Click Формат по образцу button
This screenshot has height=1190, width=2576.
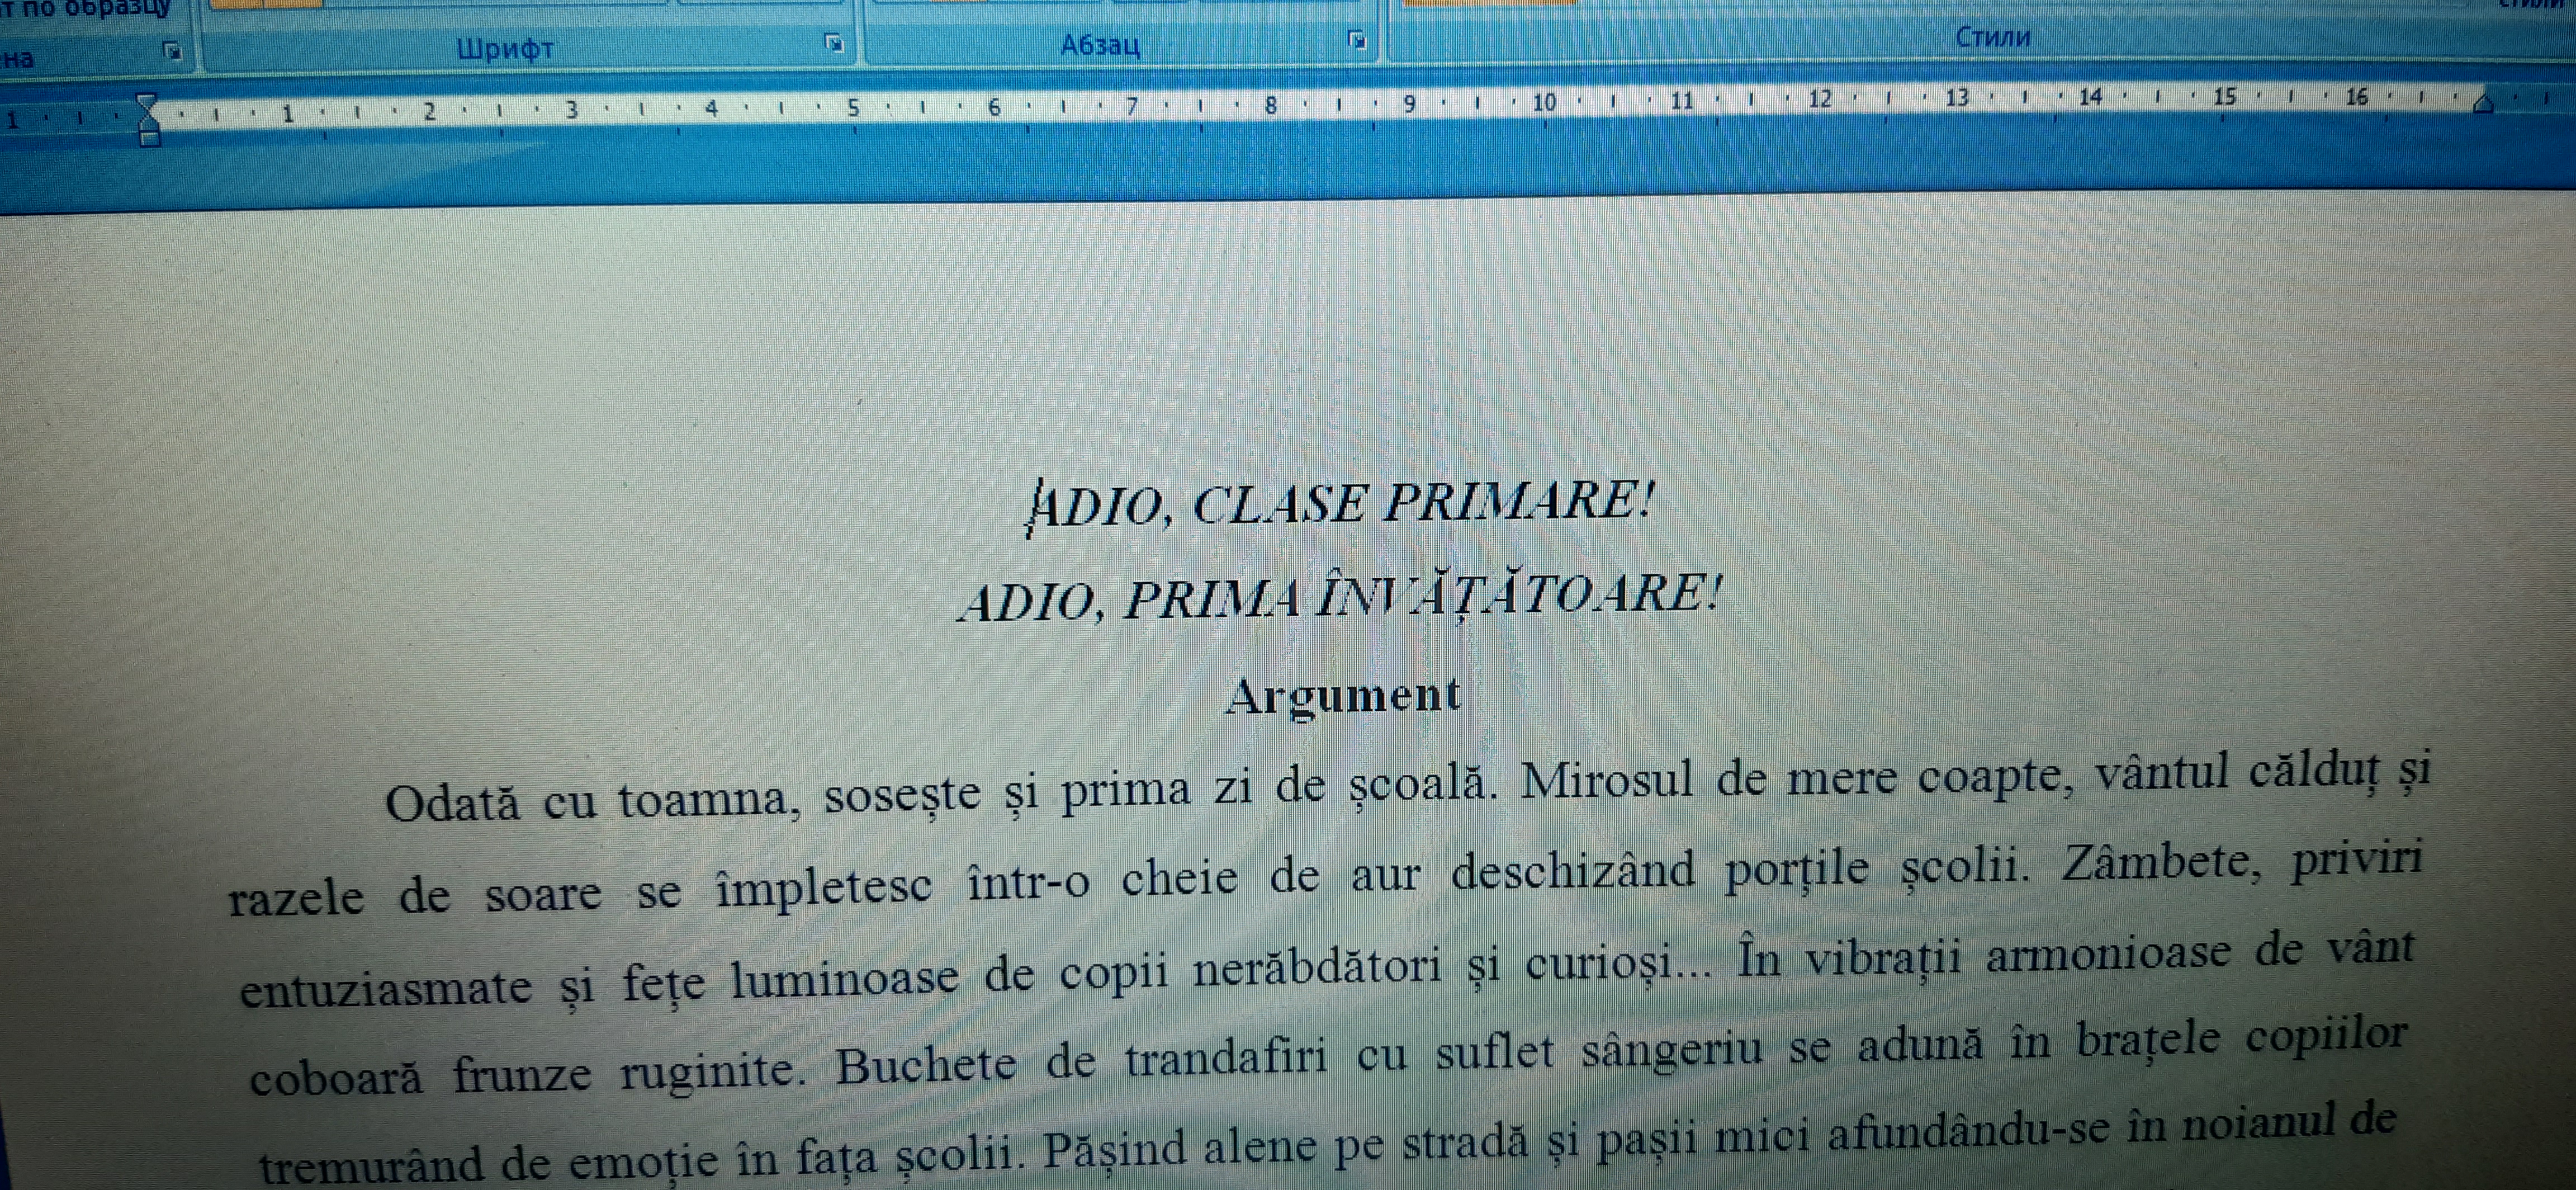[x=85, y=10]
